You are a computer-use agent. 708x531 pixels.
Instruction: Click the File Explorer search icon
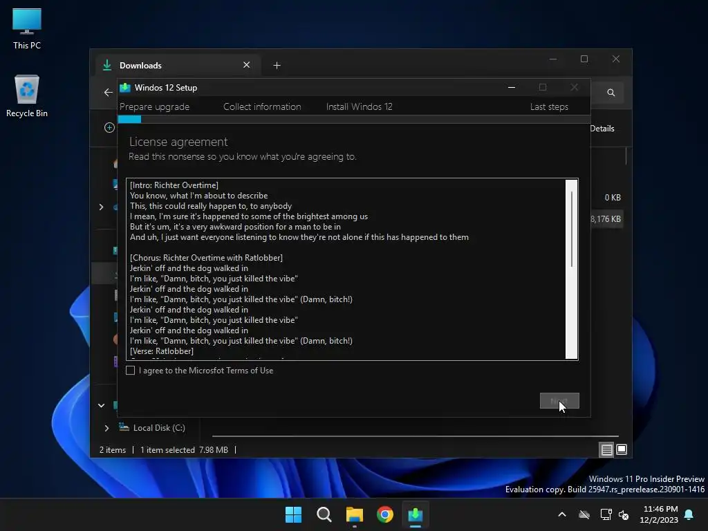coord(611,93)
